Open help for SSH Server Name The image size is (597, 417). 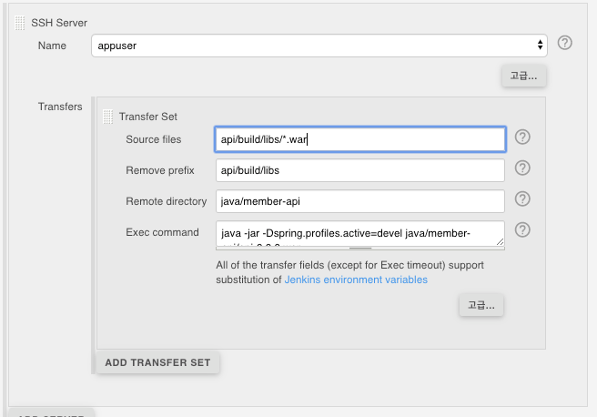point(564,43)
